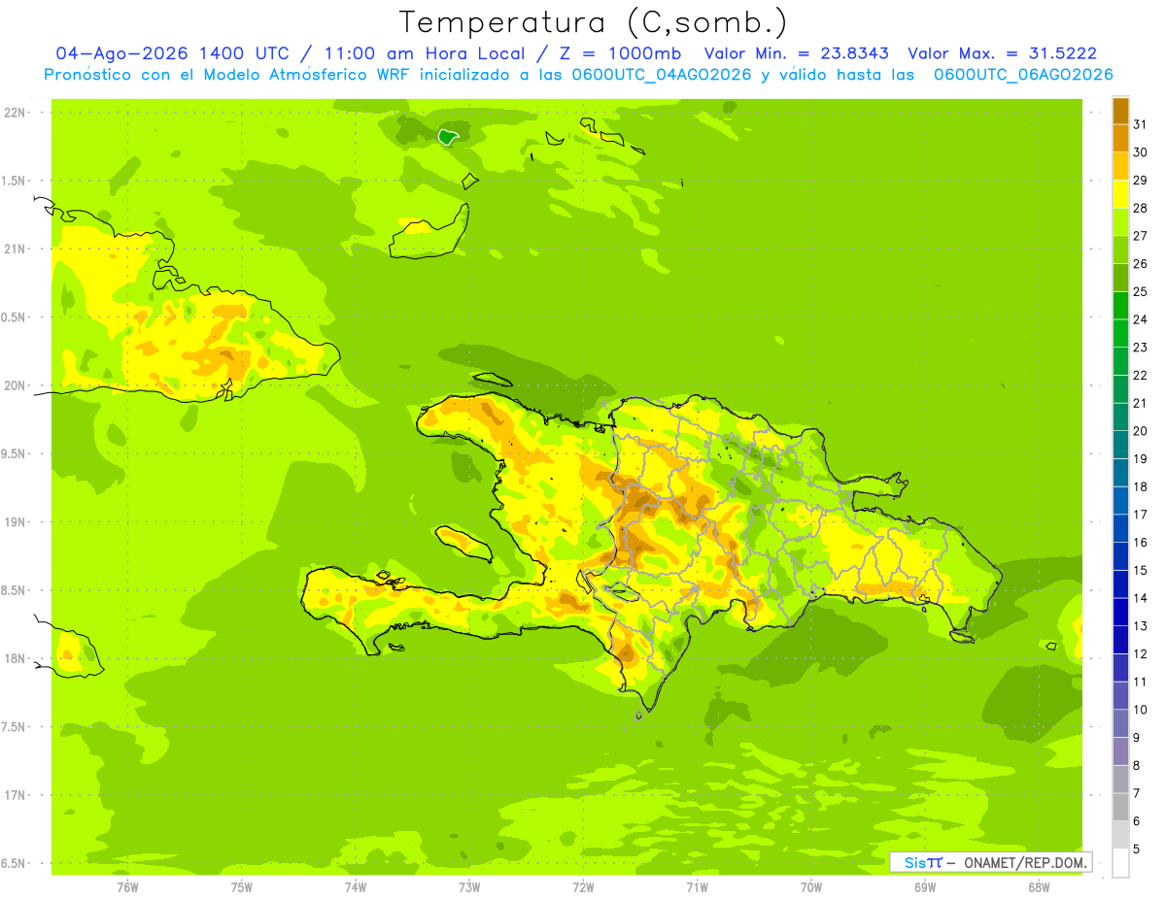Click legend value "25"
This screenshot has height=900, width=1166.
point(1140,291)
